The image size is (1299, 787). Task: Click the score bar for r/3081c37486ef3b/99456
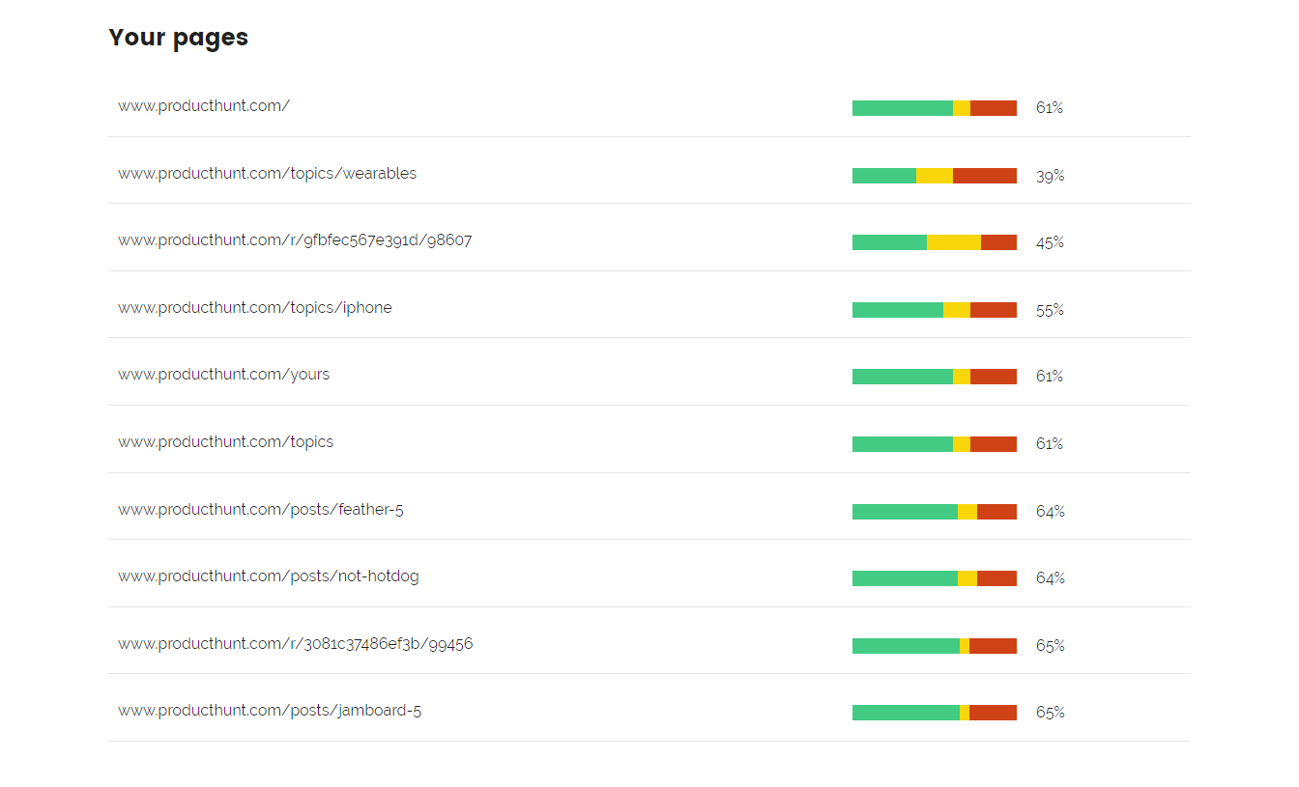pos(935,646)
